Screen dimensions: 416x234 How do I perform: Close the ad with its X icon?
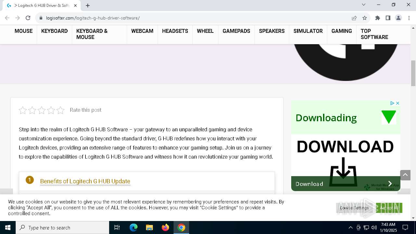(397, 103)
